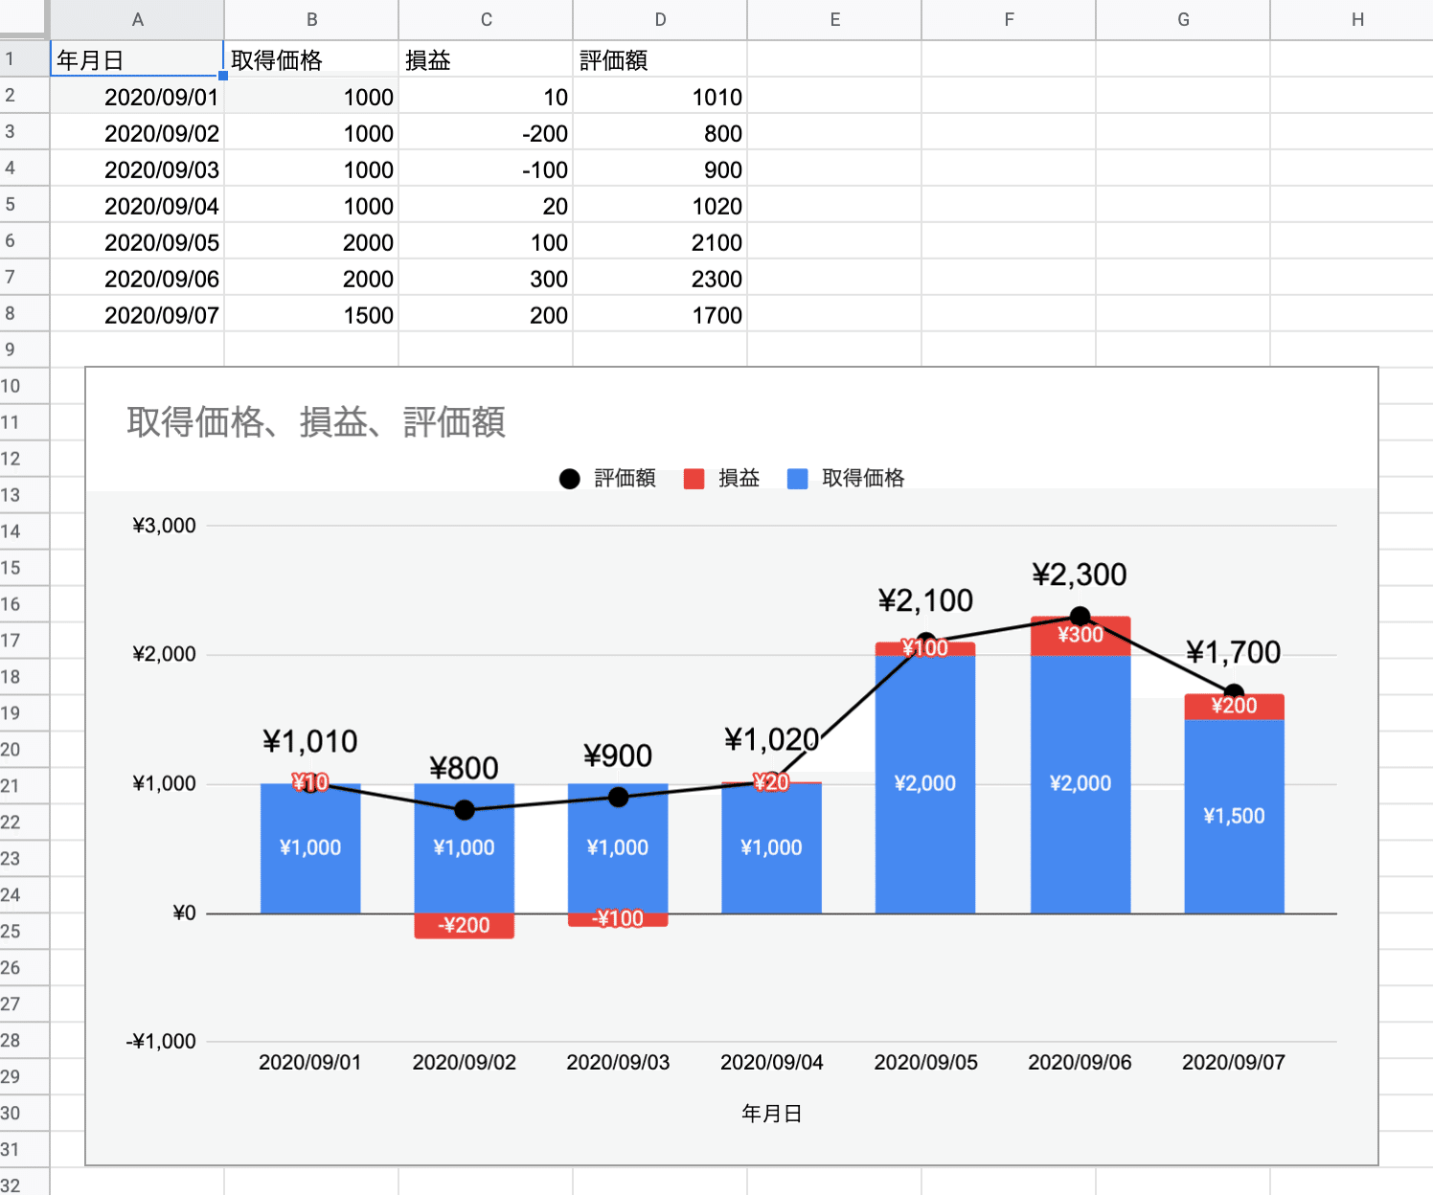This screenshot has width=1433, height=1195.
Task: Click data label ¥1,010 above bar
Action: coord(310,741)
